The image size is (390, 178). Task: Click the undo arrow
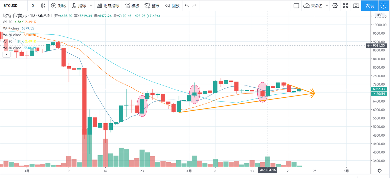tap(186, 6)
